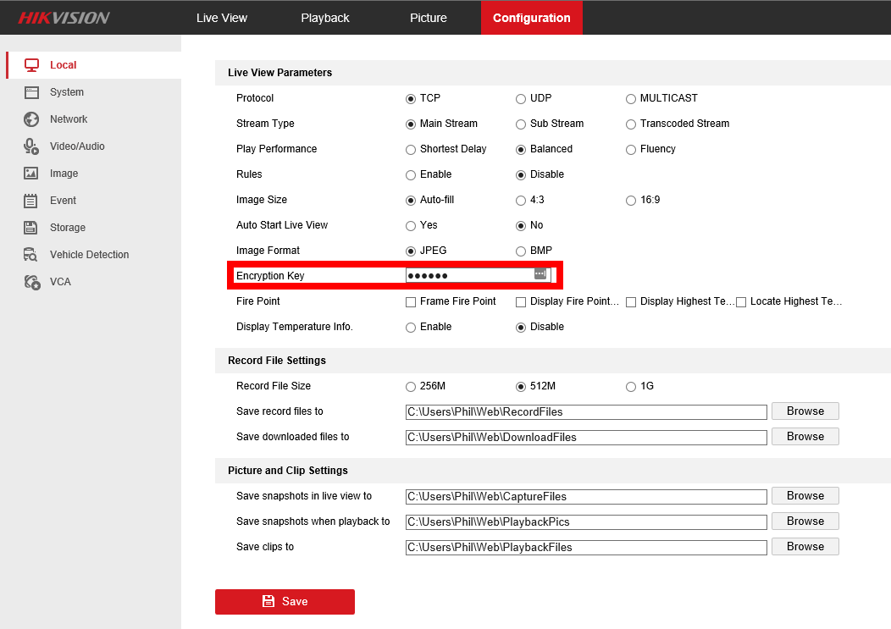Click the encryption key reveal button
Viewport: 891px width, 629px height.
pyautogui.click(x=540, y=273)
